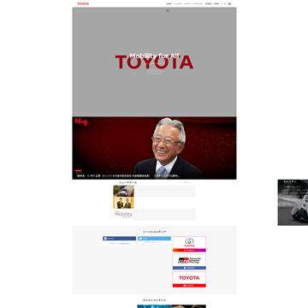Image resolution: width=308 pixels, height=308 pixels.
Task: Open the dark vehicle card at right edge
Action: (x=293, y=203)
